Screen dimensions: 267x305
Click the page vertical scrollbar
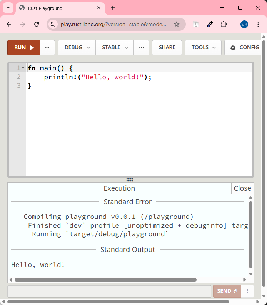(264, 163)
